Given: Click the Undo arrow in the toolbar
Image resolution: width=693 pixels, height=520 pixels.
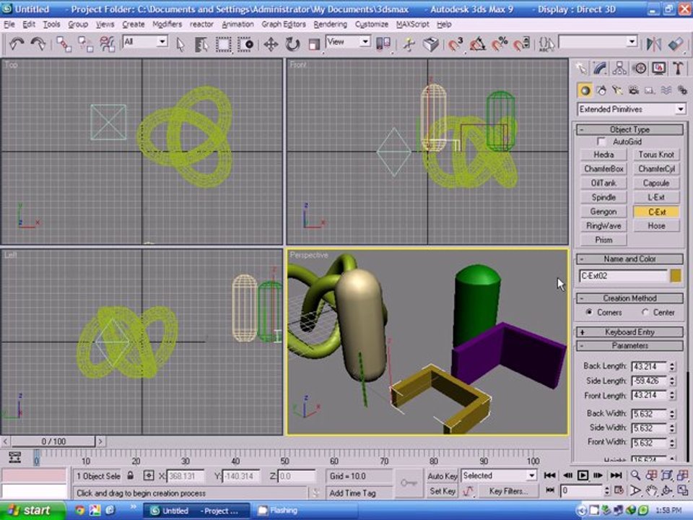Looking at the screenshot, I should pyautogui.click(x=17, y=44).
